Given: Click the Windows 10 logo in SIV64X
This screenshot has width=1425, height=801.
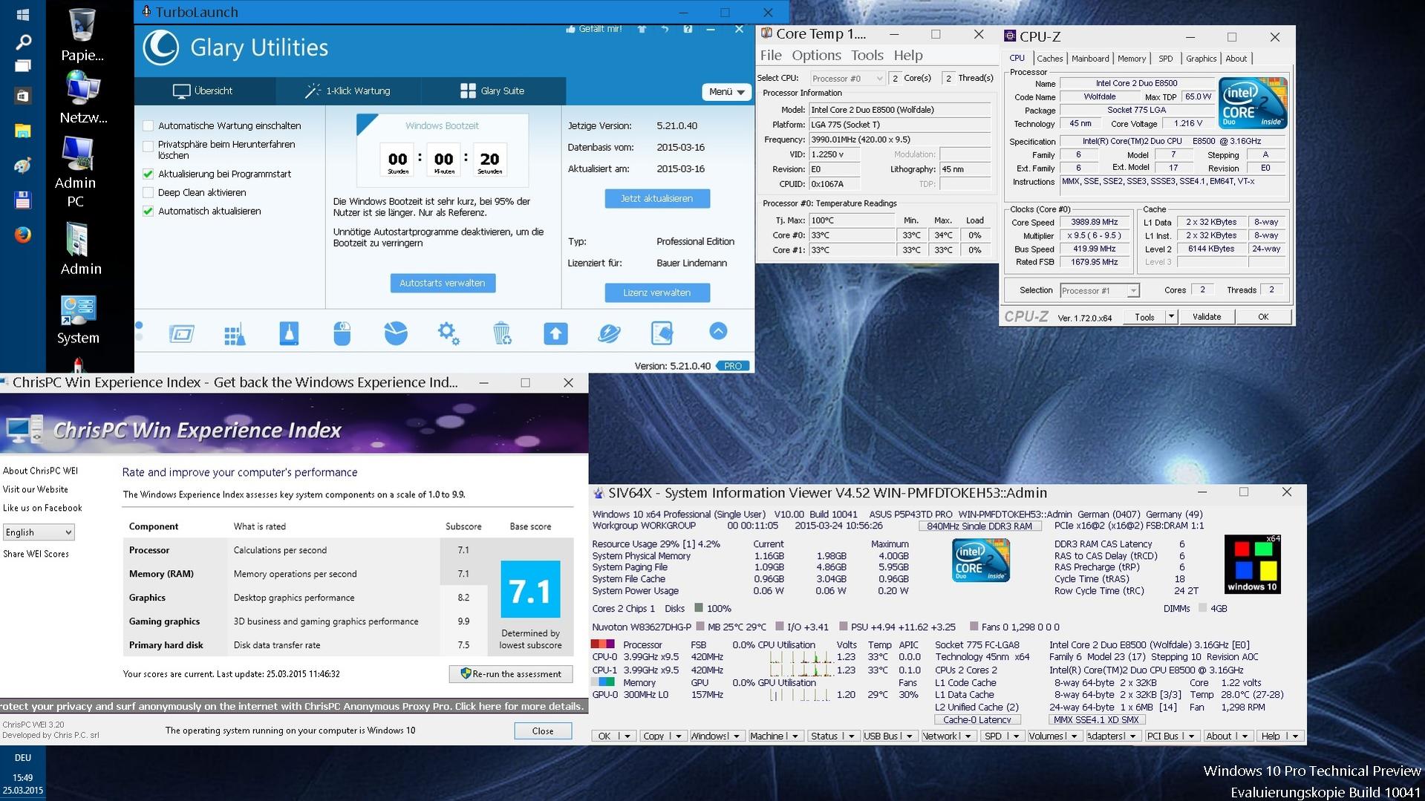Looking at the screenshot, I should pyautogui.click(x=1252, y=564).
